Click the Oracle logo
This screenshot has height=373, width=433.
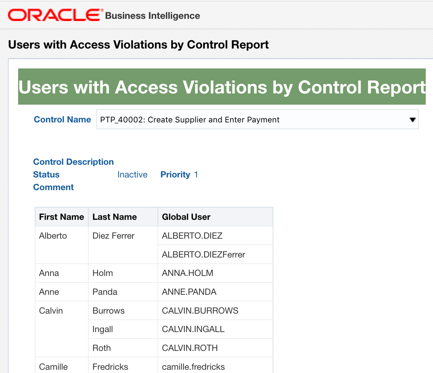coord(51,14)
